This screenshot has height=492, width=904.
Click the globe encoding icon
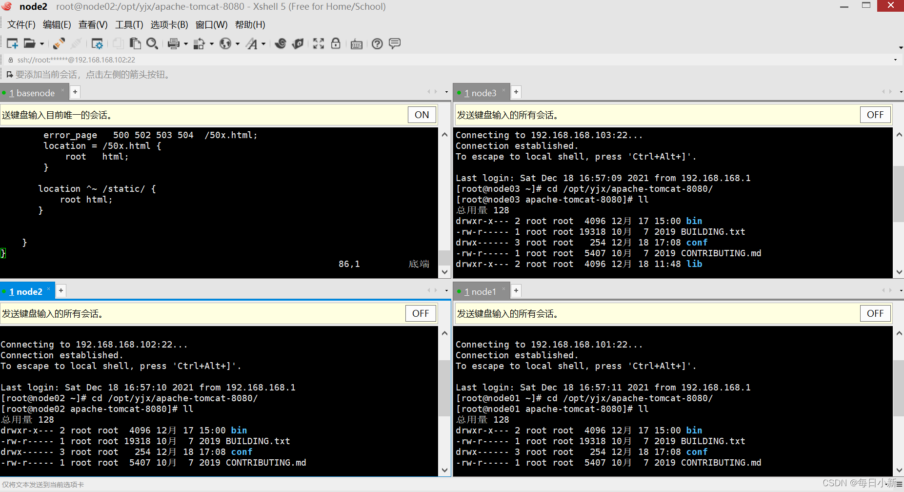coord(225,43)
